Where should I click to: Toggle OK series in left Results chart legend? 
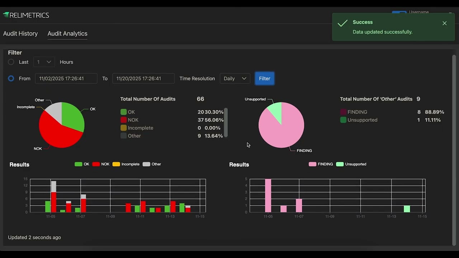82,164
